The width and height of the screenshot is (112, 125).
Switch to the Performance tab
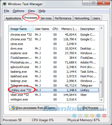[x=63, y=18]
